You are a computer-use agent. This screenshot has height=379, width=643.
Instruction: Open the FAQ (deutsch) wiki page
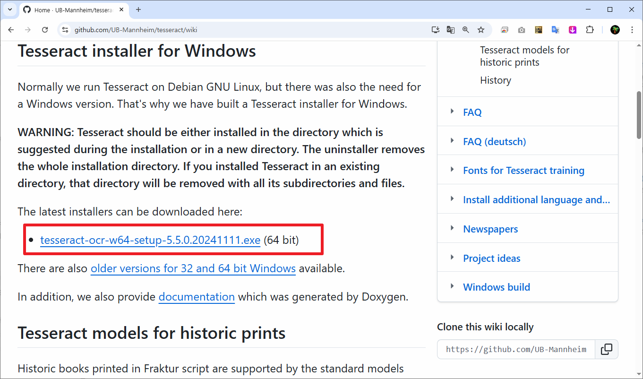[x=495, y=142]
